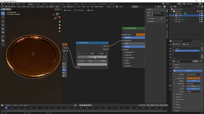The width and height of the screenshot is (204, 114).
Task: Play the animation in the timeline
Action: (86, 105)
